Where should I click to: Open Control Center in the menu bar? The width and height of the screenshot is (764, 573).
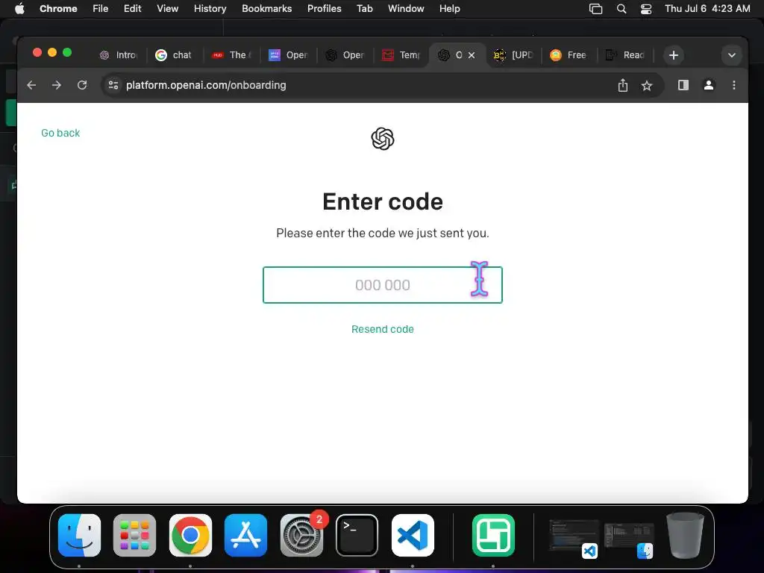click(x=646, y=9)
